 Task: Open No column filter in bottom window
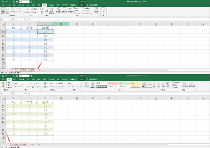(21, 103)
